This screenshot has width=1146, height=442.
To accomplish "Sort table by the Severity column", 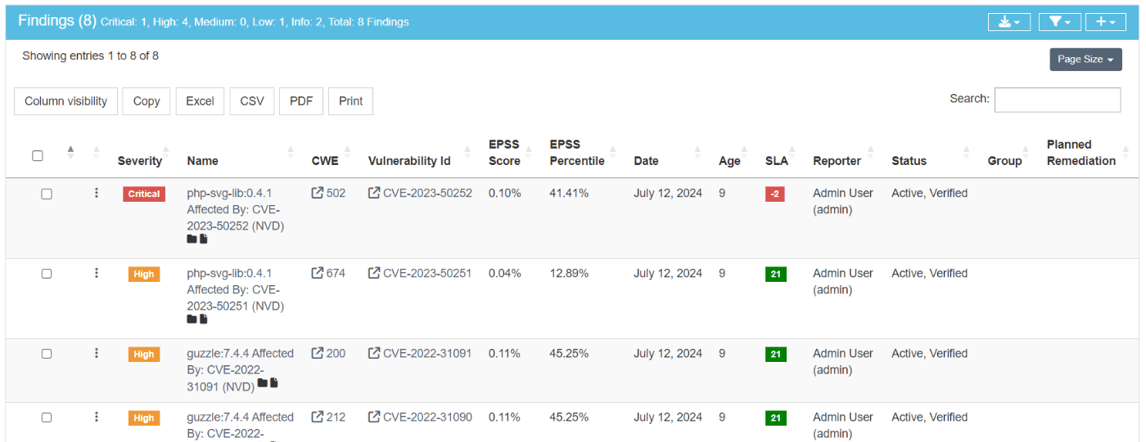I will 140,161.
